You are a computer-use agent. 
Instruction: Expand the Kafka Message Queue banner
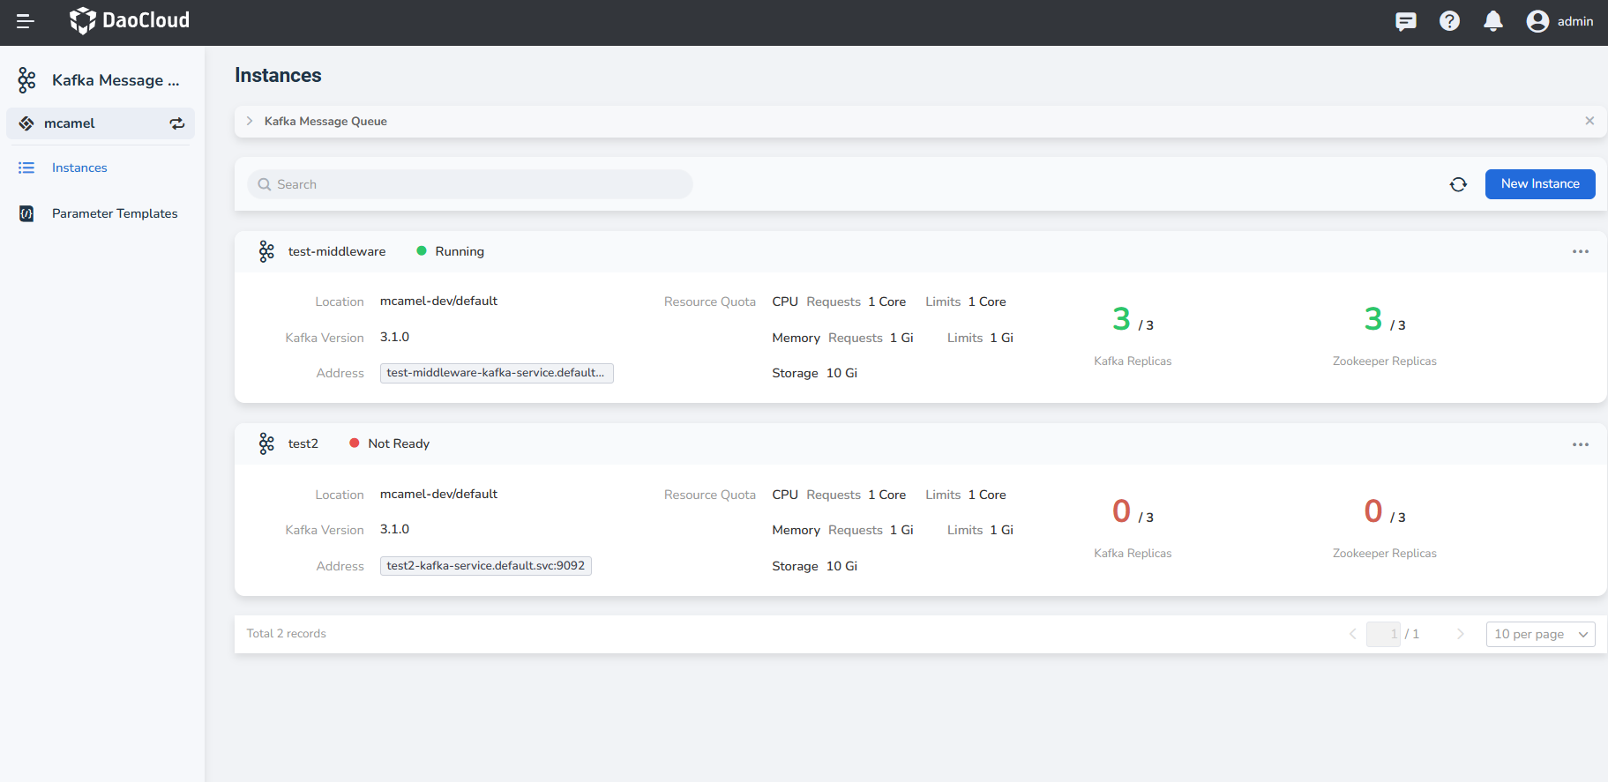[250, 121]
